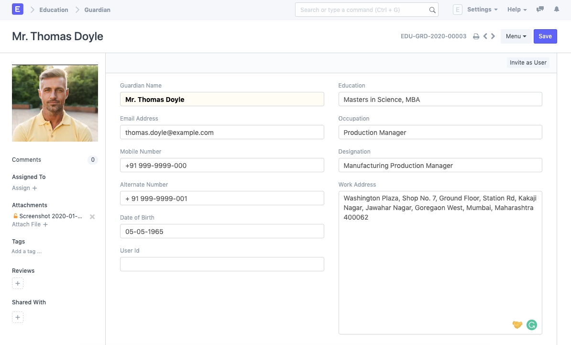The height and width of the screenshot is (345, 571).
Task: Click the print icon beside document ID
Action: click(476, 36)
